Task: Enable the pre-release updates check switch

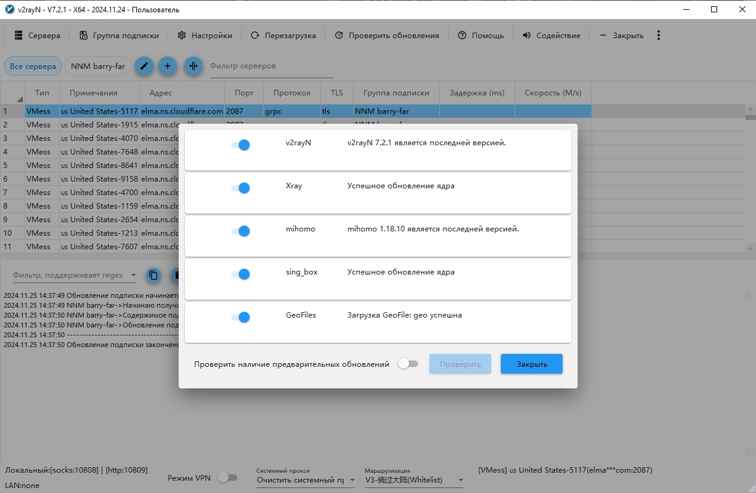Action: [x=408, y=364]
